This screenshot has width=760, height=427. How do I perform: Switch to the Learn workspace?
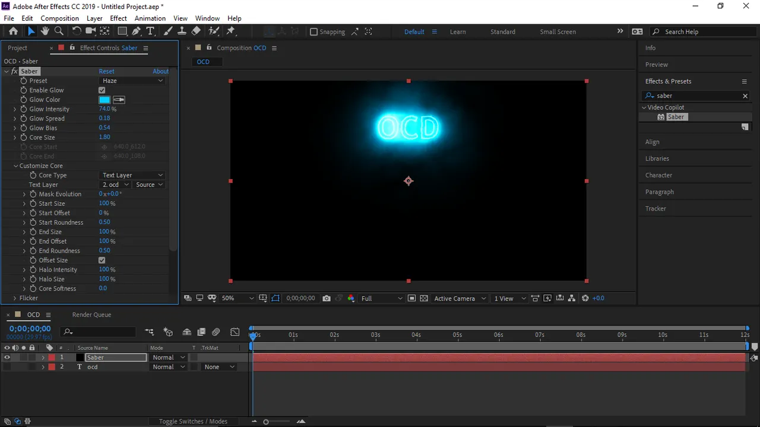pos(458,32)
